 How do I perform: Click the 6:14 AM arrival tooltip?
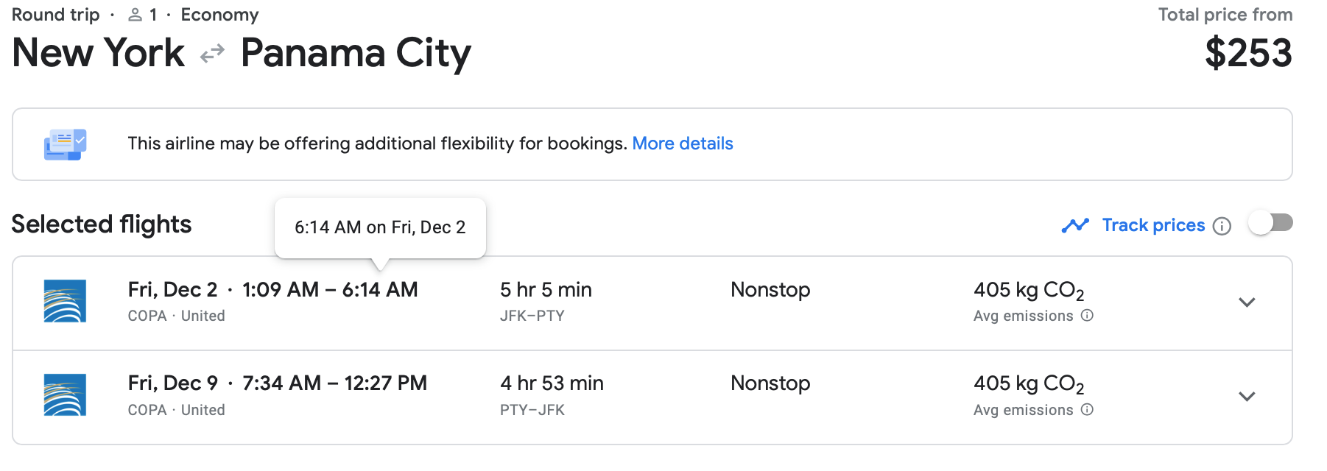click(380, 227)
